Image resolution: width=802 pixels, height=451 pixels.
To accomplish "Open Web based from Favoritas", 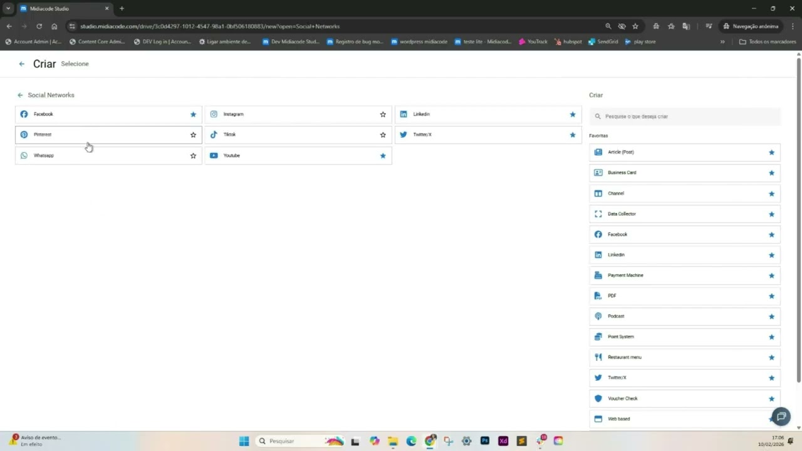I will [x=685, y=419].
